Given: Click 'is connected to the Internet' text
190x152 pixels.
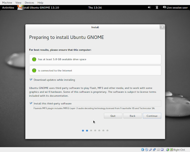Looking at the screenshot, I should point(55,71).
